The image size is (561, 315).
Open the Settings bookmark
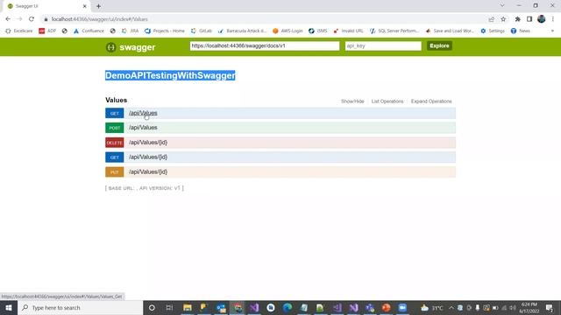pos(493,31)
